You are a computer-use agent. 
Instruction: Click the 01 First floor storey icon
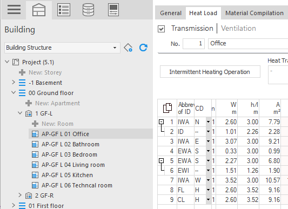point(22,206)
